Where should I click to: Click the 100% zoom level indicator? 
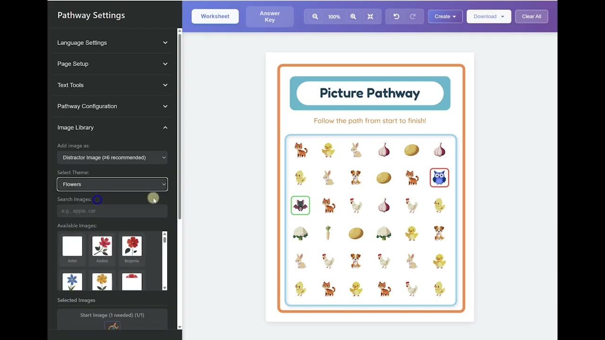[x=334, y=17]
